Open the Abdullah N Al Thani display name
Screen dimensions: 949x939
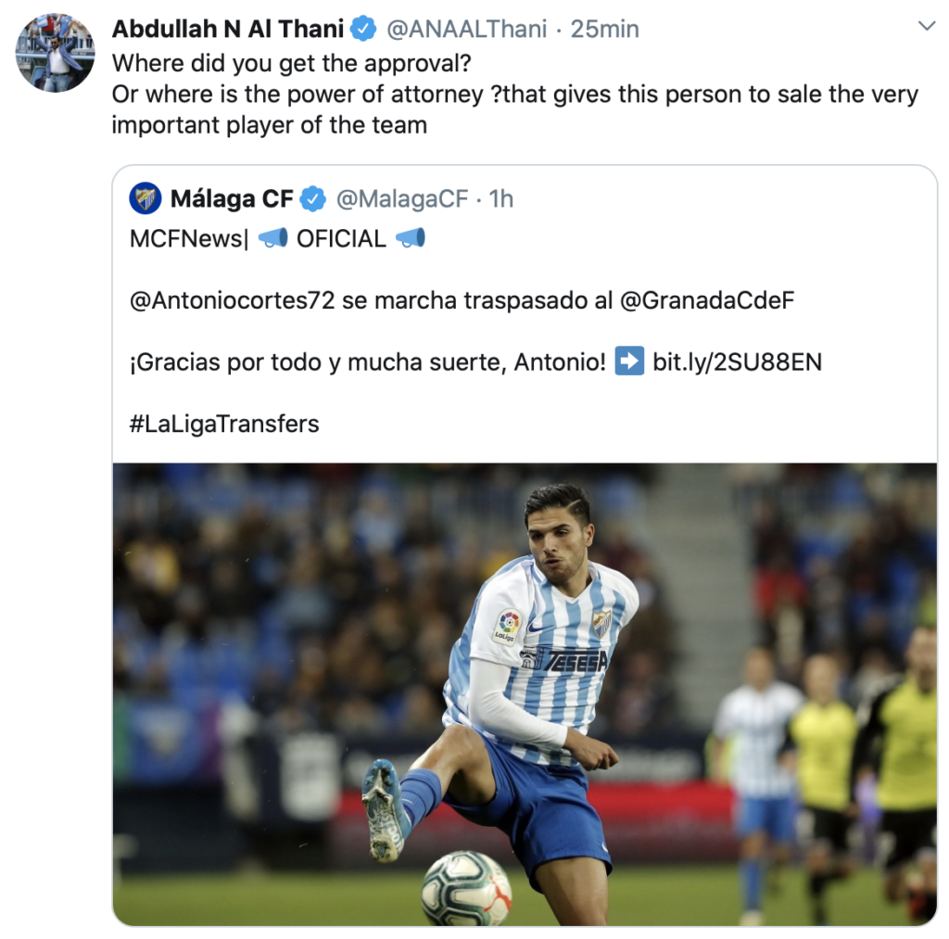(228, 29)
